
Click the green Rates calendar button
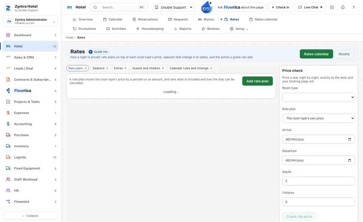pos(316,54)
